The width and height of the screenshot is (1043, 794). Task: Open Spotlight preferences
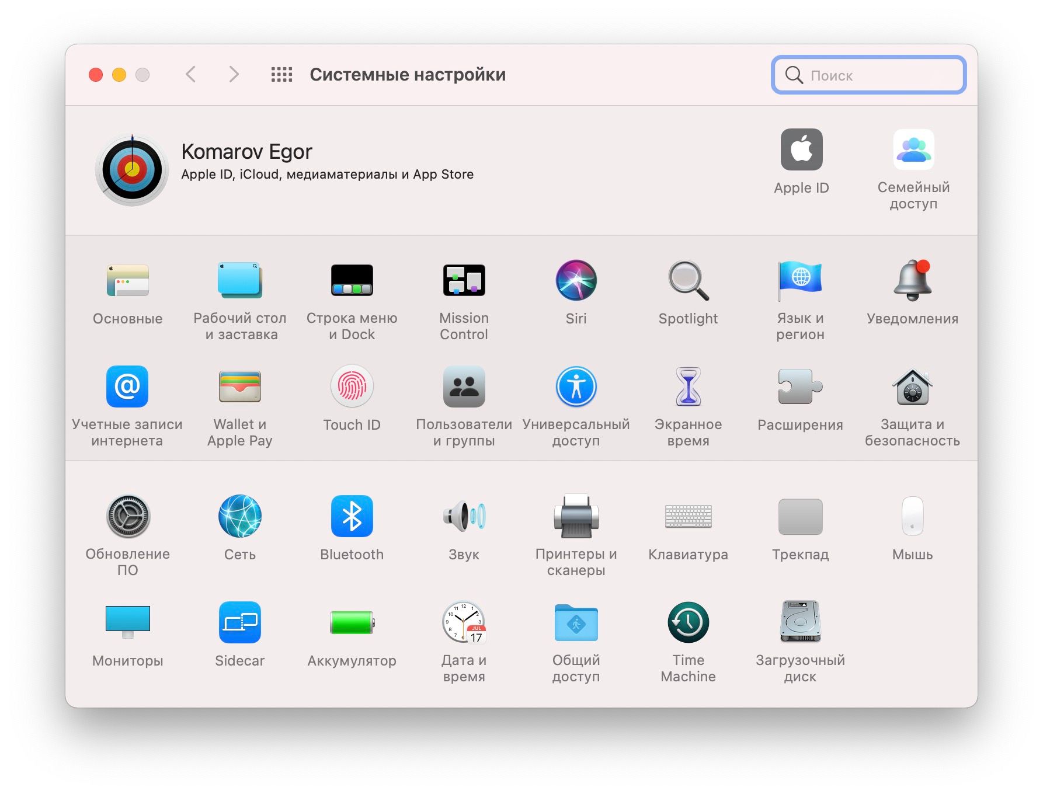pyautogui.click(x=688, y=281)
